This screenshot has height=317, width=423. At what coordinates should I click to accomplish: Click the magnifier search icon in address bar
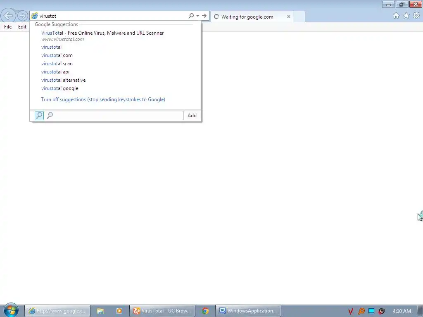pyautogui.click(x=191, y=16)
